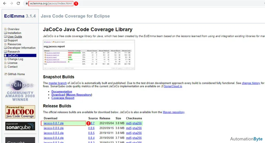The height and width of the screenshot is (143, 265).
Task: Open the SonarCloud.io link
Action: (173, 86)
